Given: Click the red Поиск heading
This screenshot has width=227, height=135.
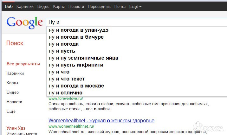Looking at the screenshot, I should coord(15,43).
